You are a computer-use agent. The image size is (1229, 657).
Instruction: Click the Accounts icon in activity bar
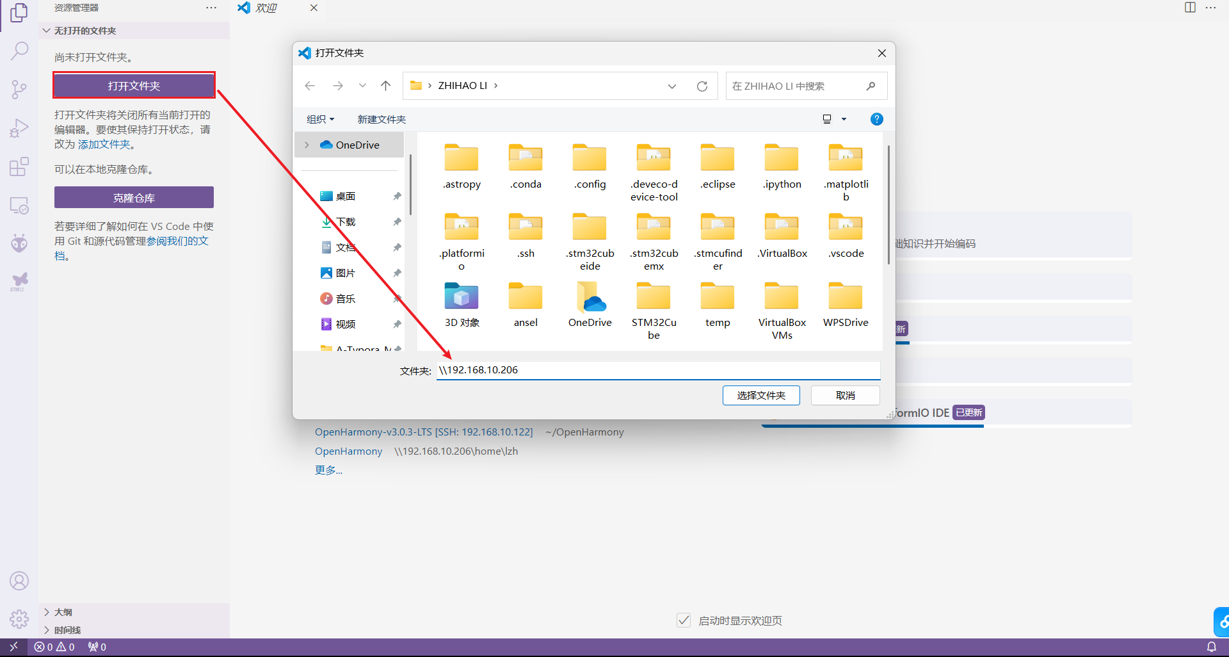pos(19,581)
